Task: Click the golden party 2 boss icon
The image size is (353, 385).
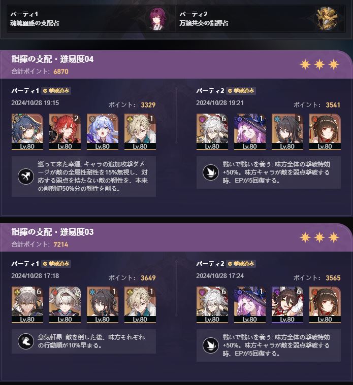Action: pyautogui.click(x=327, y=19)
